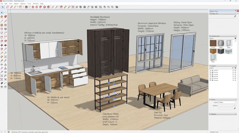Select the Wood material thumbnail

coord(213,43)
